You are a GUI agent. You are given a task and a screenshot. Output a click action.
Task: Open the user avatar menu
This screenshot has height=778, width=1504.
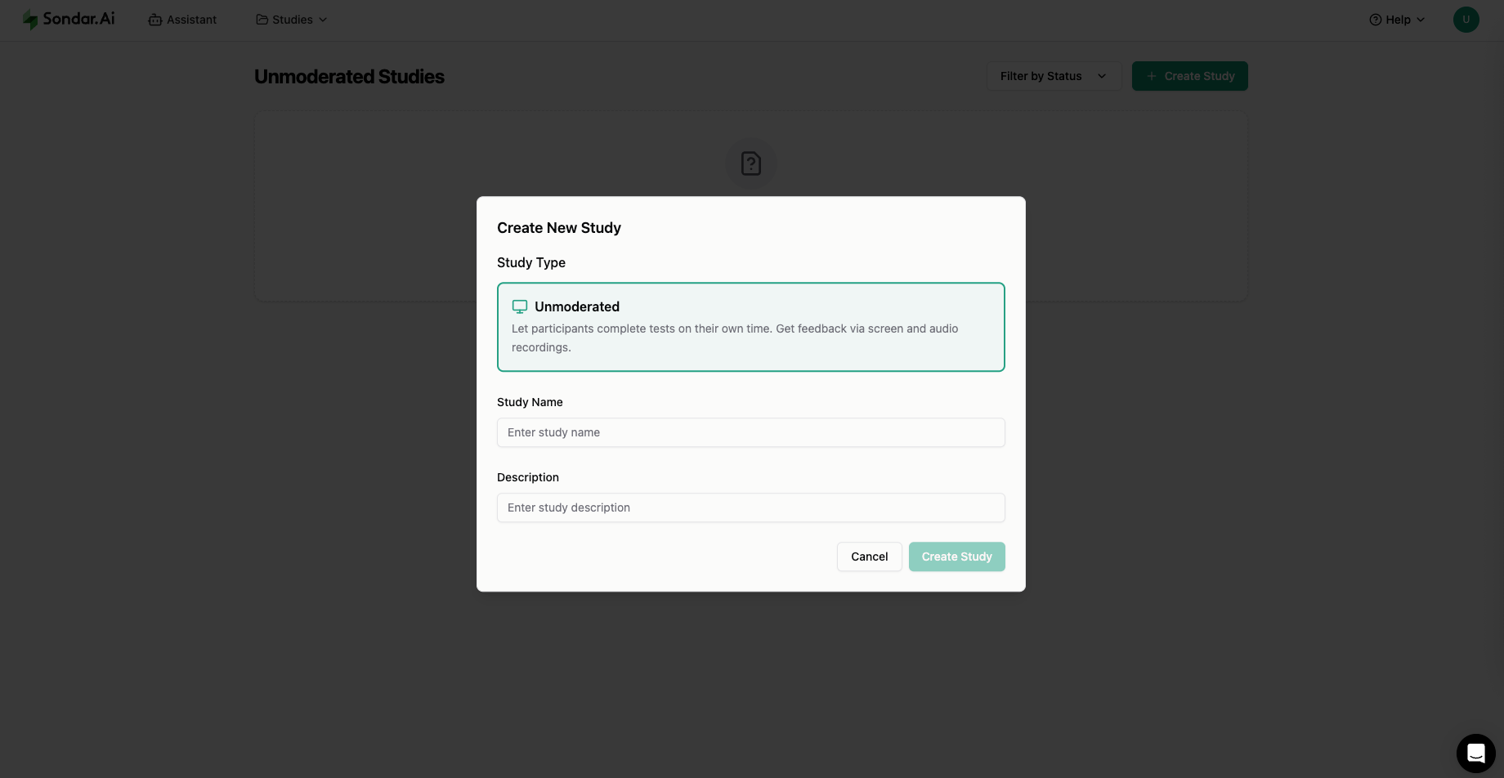1466,20
